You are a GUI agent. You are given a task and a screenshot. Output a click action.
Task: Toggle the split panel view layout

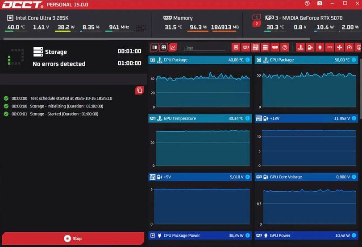point(154,47)
